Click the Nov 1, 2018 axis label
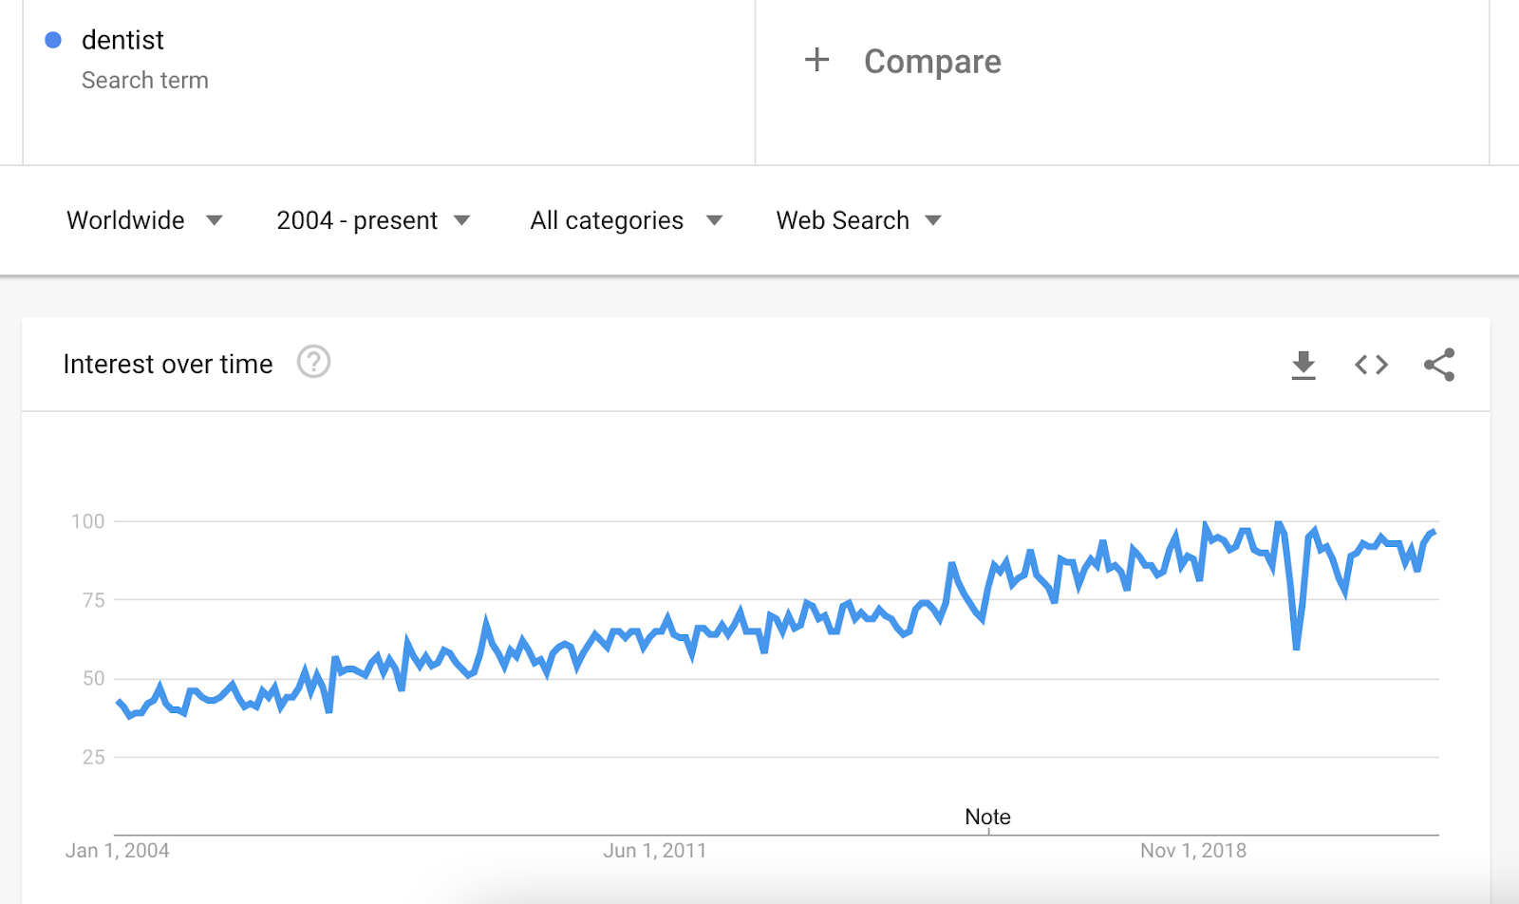Image resolution: width=1519 pixels, height=904 pixels. tap(1193, 851)
